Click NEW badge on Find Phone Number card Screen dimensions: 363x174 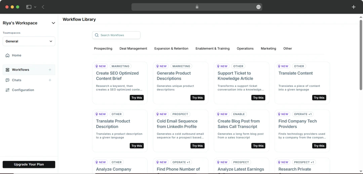click(162, 162)
